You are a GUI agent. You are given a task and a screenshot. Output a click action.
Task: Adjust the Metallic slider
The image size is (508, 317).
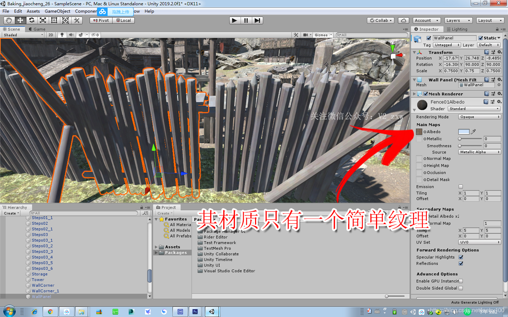tap(470, 139)
